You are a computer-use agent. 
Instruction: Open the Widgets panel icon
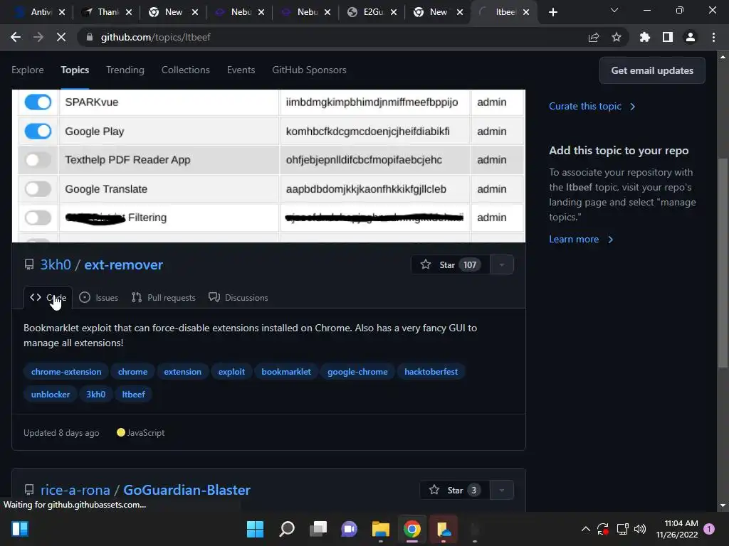(x=20, y=529)
